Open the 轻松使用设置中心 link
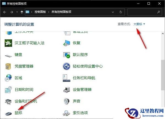 [x=88, y=66]
